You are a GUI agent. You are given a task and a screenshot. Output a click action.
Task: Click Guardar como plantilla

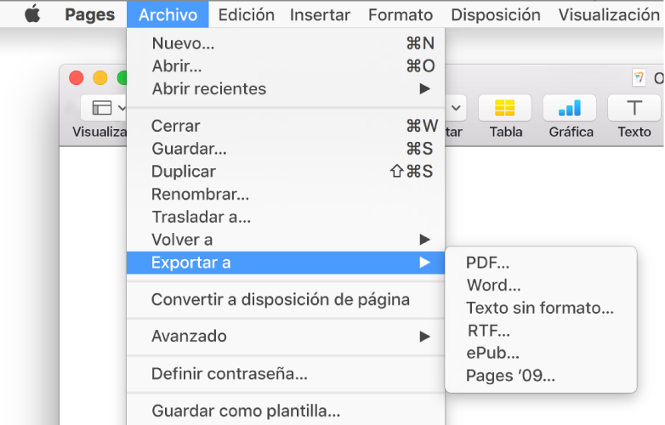pos(246,411)
